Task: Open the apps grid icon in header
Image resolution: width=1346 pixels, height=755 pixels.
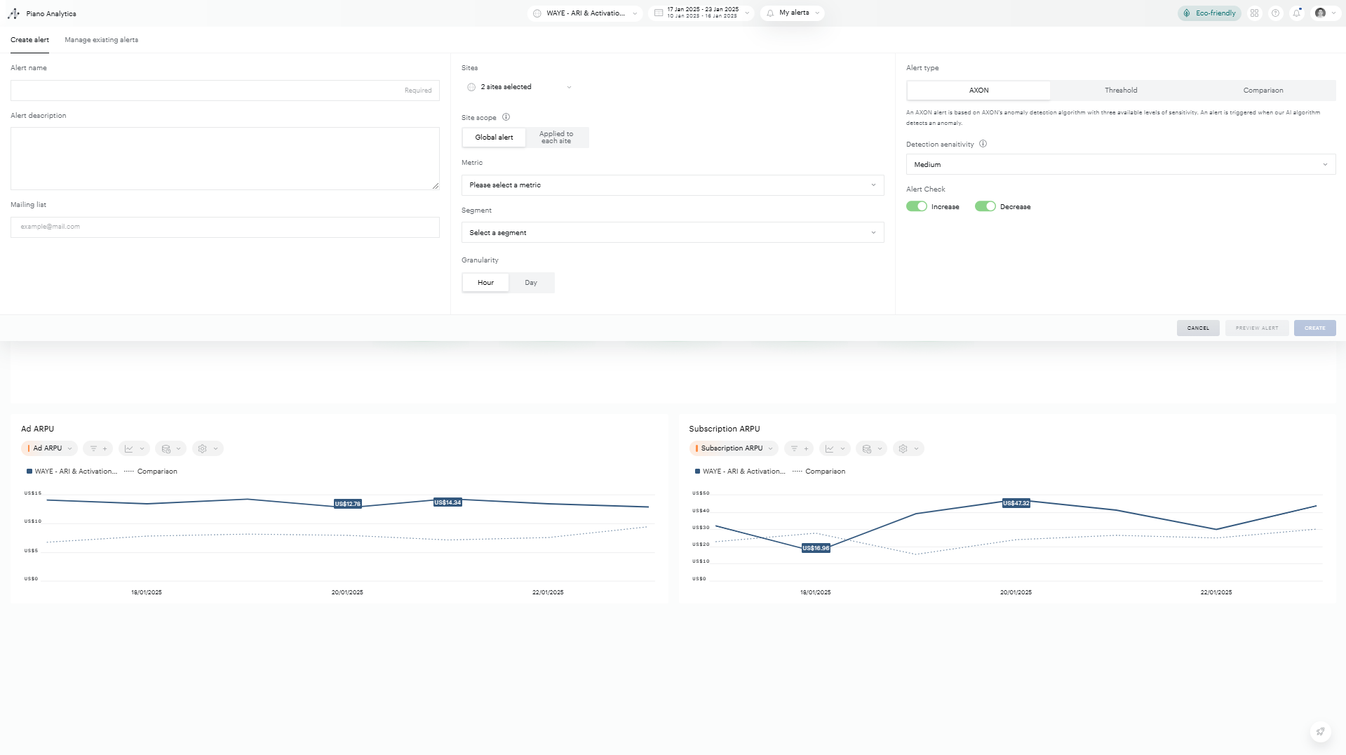Action: click(1254, 13)
